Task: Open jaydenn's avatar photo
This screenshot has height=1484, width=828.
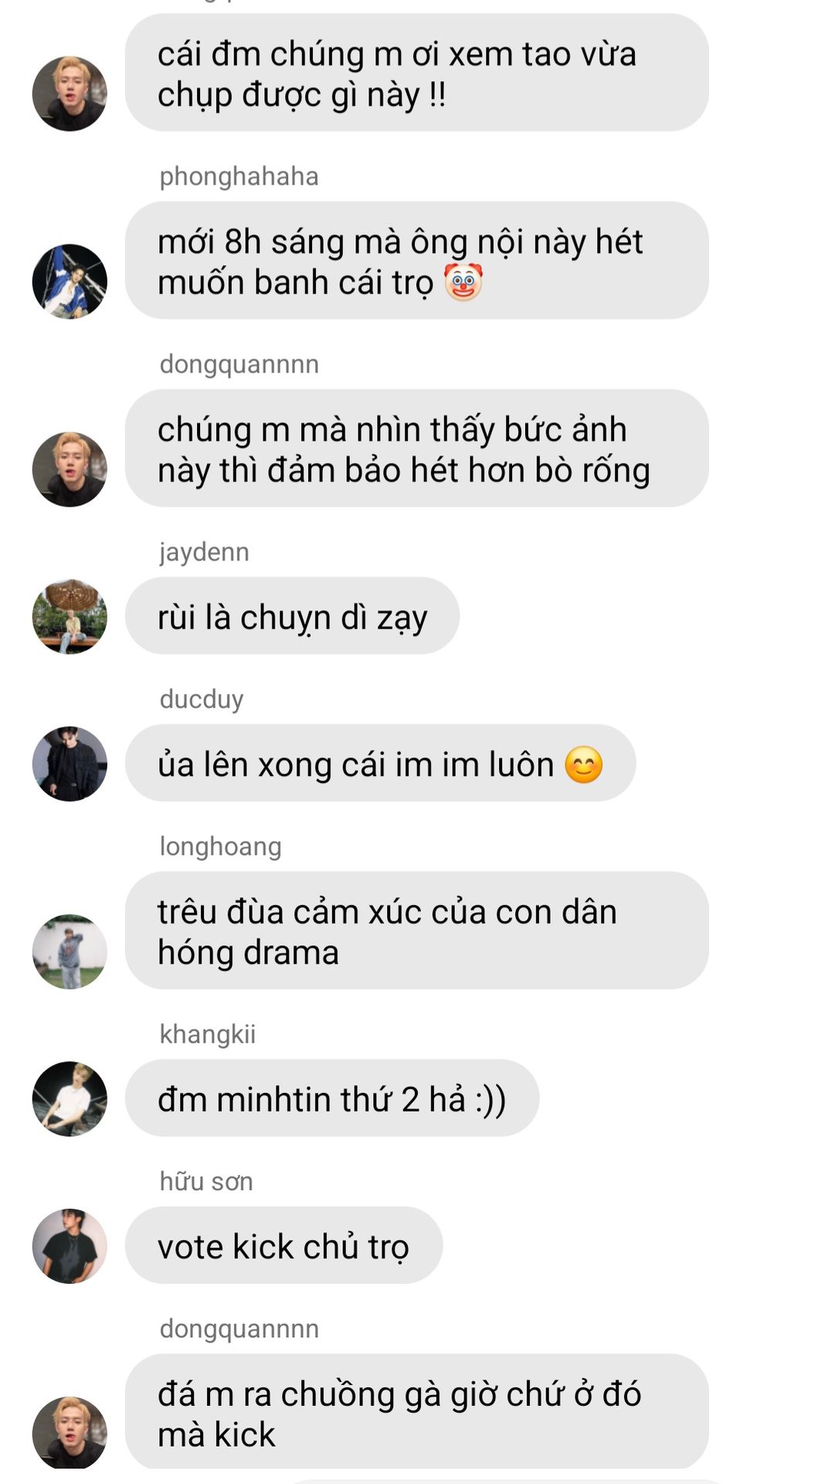Action: pos(70,616)
